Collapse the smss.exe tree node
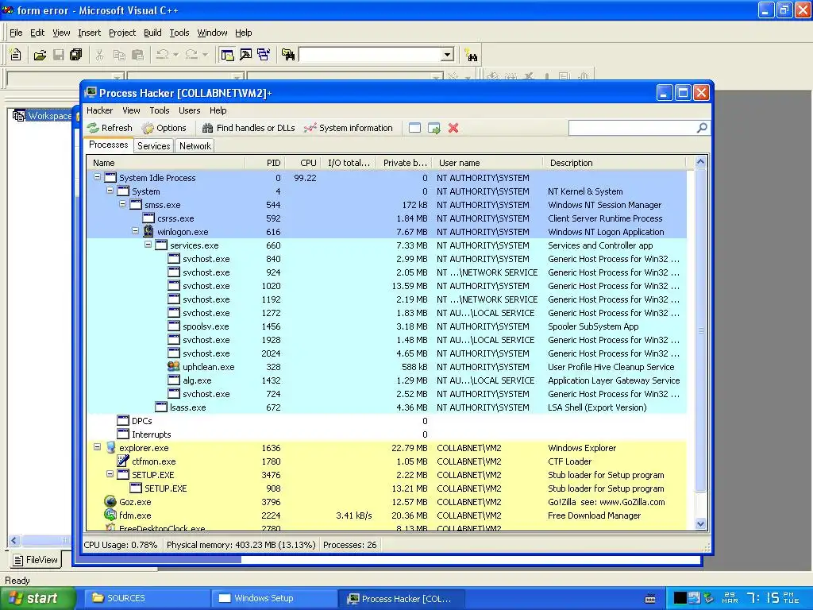This screenshot has height=610, width=813. pyautogui.click(x=122, y=204)
